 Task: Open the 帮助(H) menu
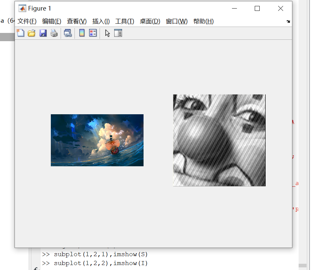click(203, 21)
